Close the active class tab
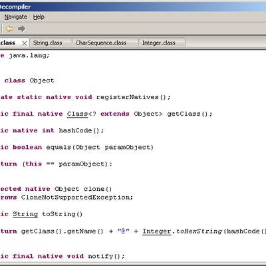 [25, 43]
